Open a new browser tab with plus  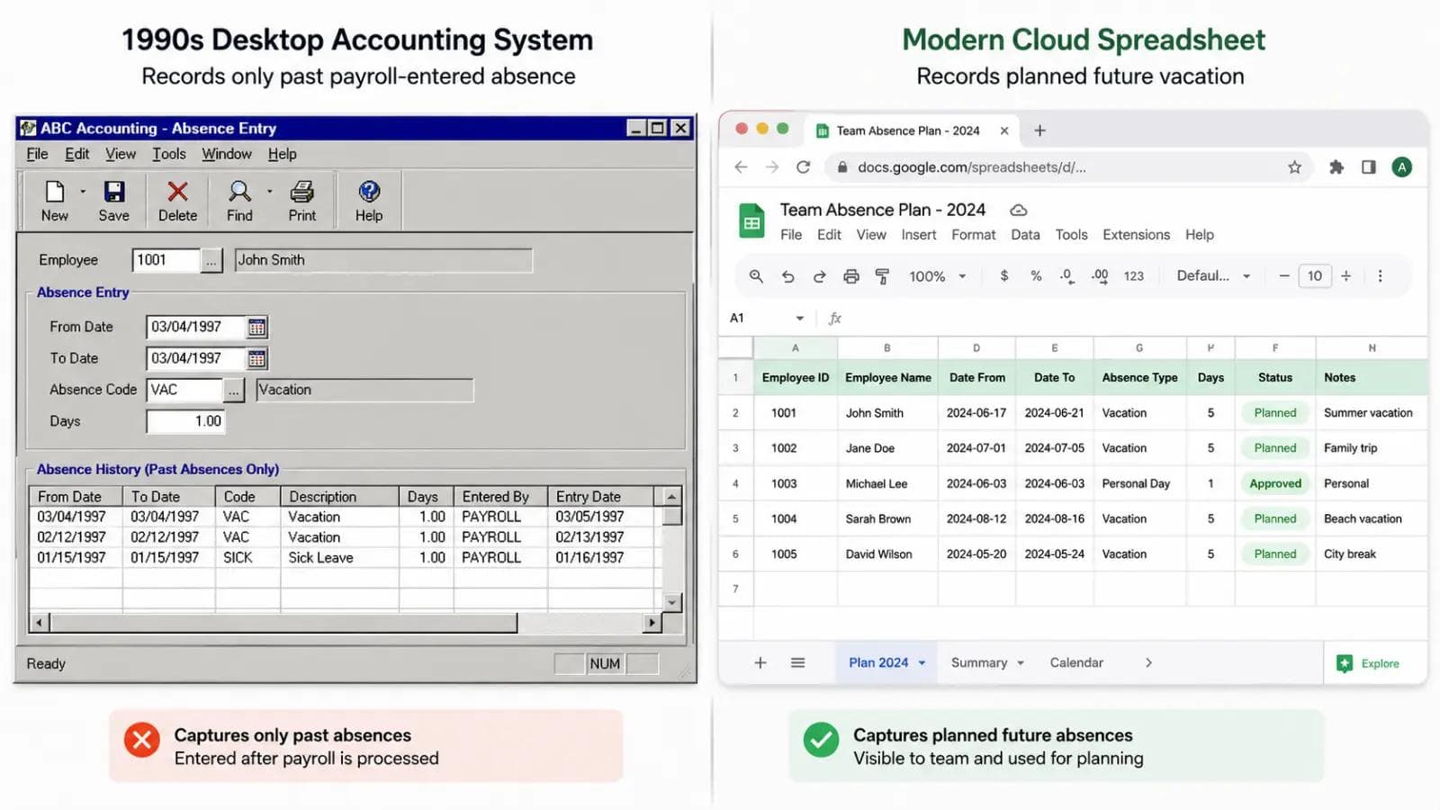[1039, 130]
